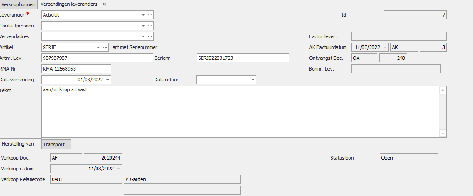Click the Leverancier label
473x196 pixels.
12,15
